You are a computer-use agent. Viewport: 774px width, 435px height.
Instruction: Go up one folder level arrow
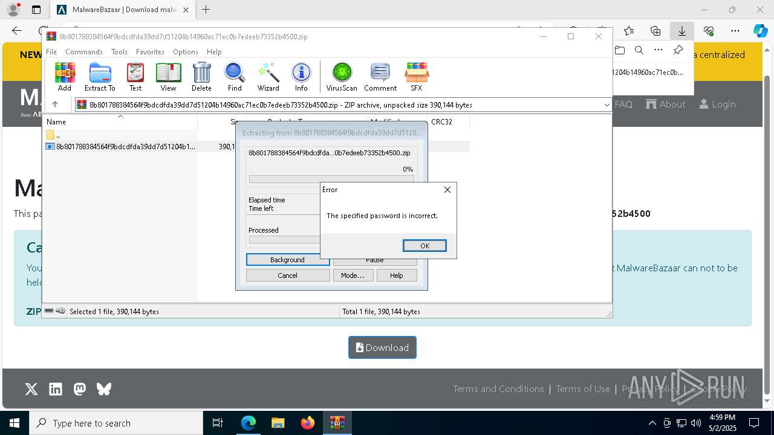click(x=55, y=105)
